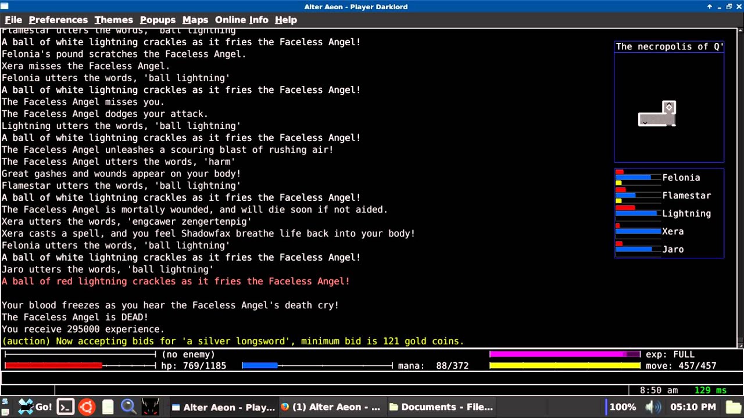Open the notepad icon in the taskbar
The height and width of the screenshot is (418, 744).
(108, 407)
